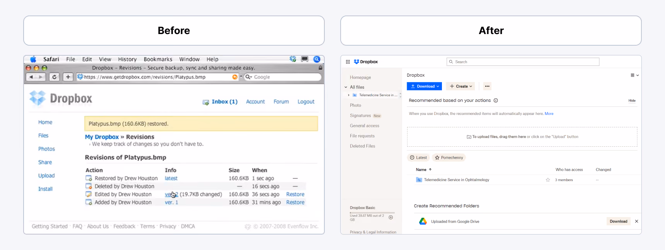Click the Inbox envelope icon
The width and height of the screenshot is (665, 250).
click(x=206, y=102)
